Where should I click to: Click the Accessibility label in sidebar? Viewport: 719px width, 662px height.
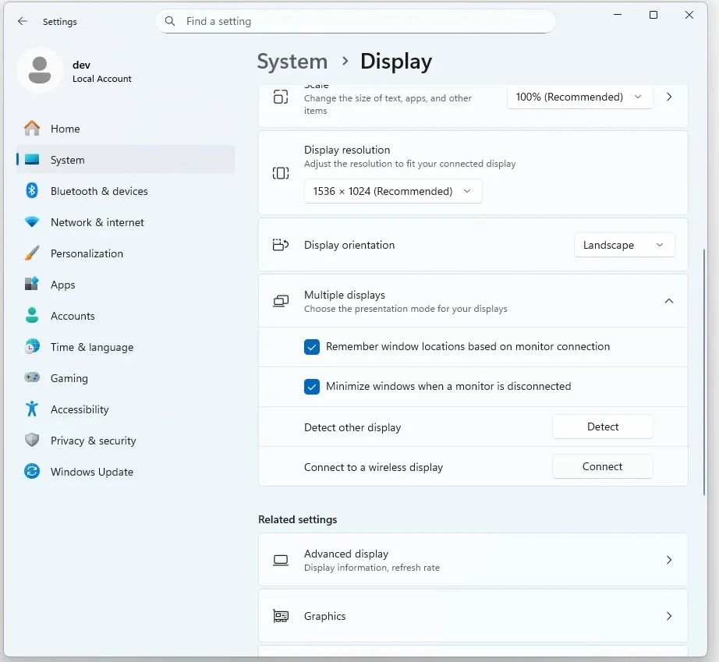click(x=80, y=409)
